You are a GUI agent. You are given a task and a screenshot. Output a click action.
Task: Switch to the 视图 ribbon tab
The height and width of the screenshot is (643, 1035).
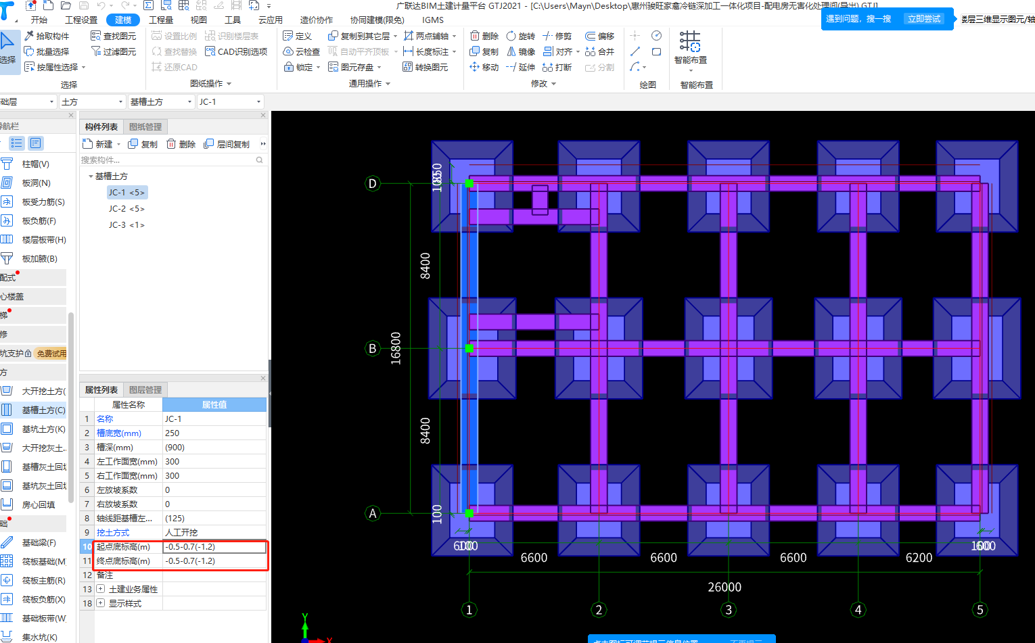pos(199,20)
